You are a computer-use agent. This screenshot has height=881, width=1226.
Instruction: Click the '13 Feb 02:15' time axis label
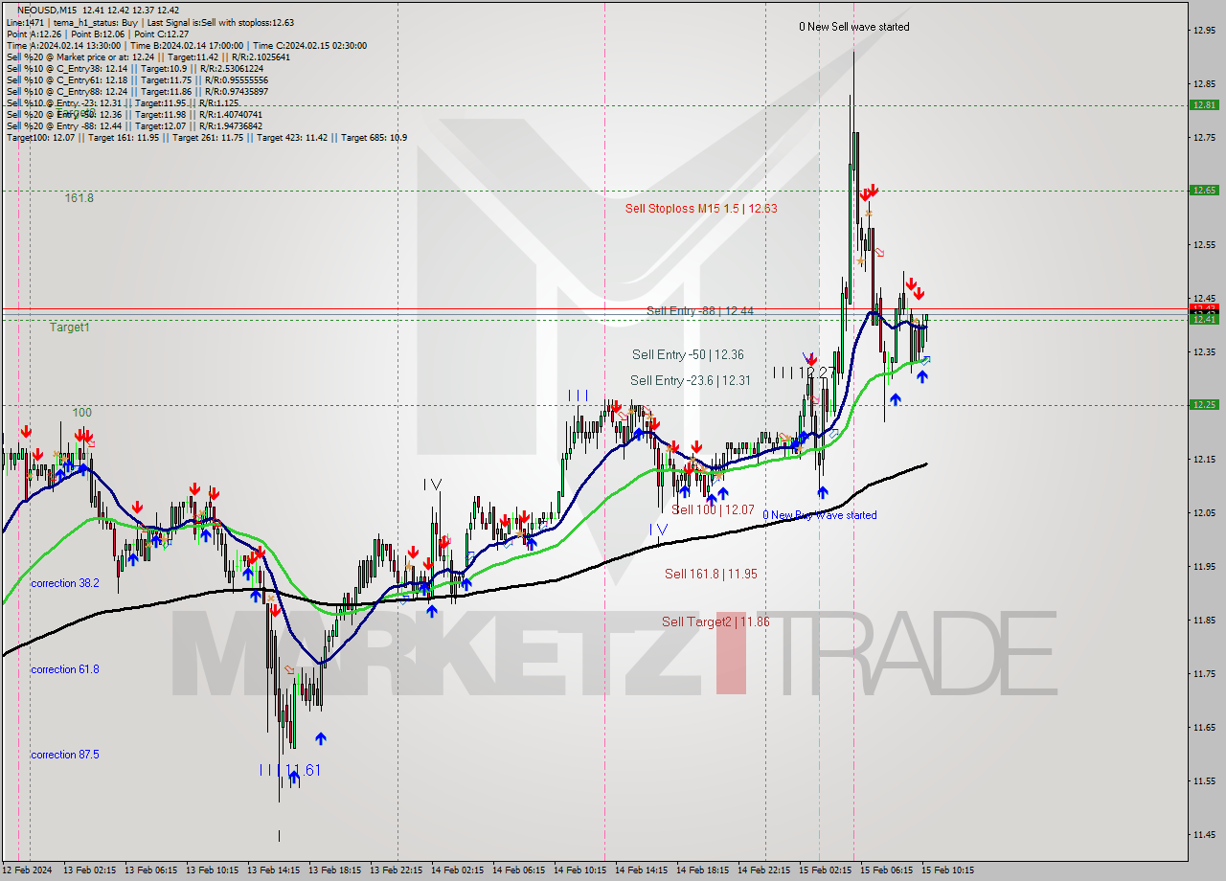[89, 870]
